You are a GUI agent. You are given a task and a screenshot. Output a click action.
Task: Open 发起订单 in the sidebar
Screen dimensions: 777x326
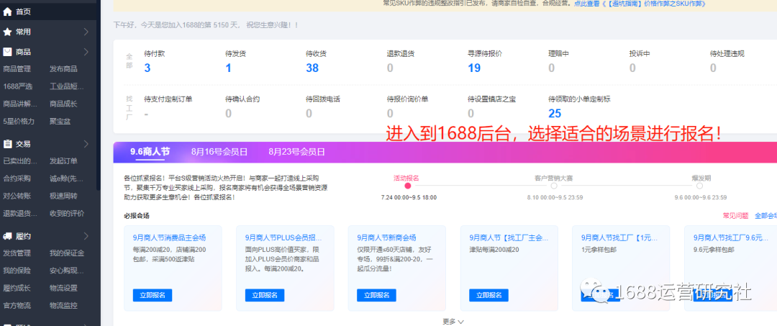(63, 161)
